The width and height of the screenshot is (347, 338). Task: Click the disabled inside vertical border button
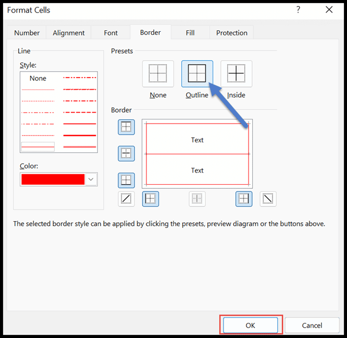coord(197,199)
